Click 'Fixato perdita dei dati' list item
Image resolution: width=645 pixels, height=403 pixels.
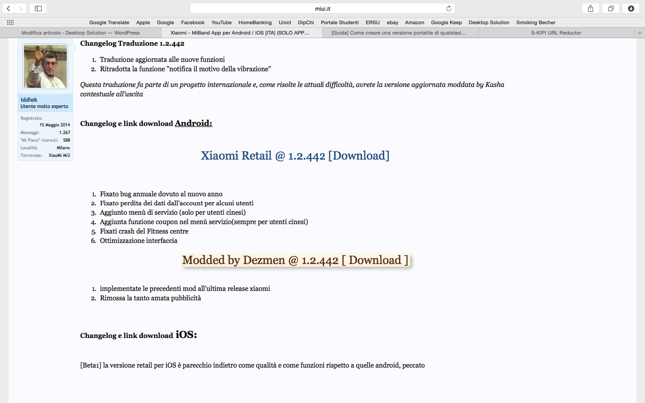pyautogui.click(x=177, y=203)
